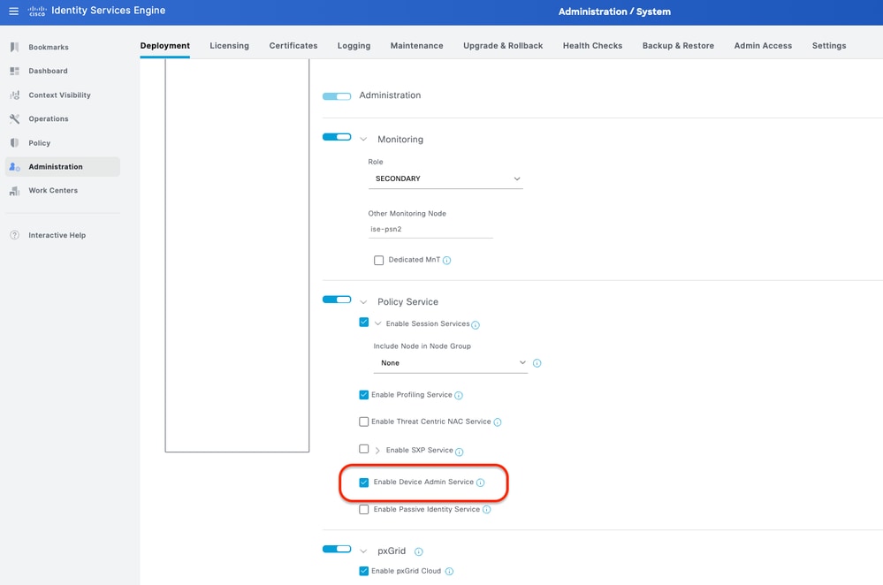
Task: Click the Work Centers sidebar icon
Action: point(15,191)
